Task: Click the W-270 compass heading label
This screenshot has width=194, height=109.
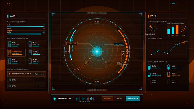Action: [x=67, y=51]
